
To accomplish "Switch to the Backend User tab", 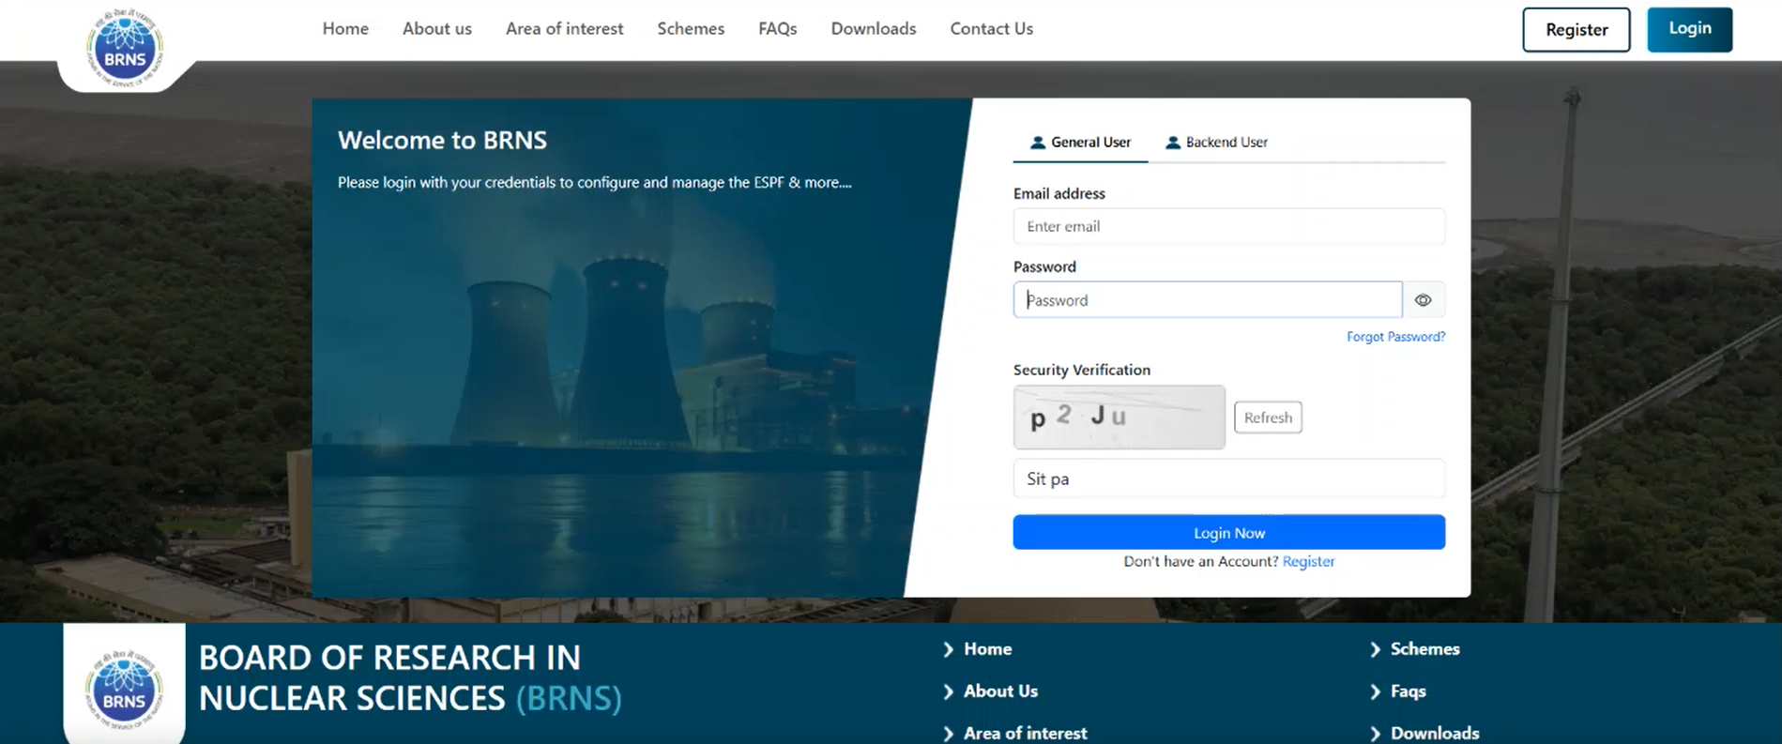I will 1216,143.
